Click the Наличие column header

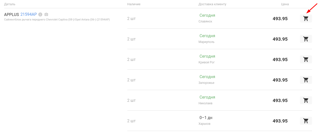tap(134, 4)
